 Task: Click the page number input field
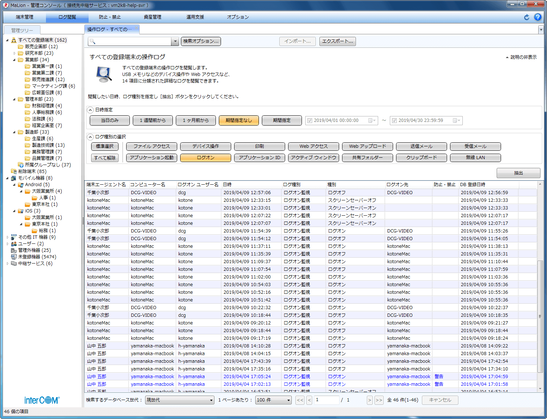326,400
